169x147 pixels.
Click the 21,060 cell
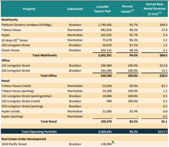coord(107,111)
